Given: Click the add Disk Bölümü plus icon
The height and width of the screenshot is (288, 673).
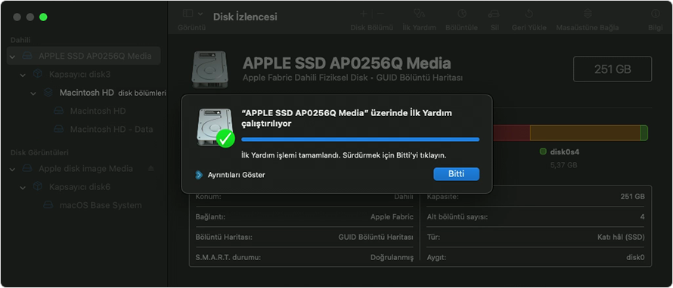Looking at the screenshot, I should tap(363, 14).
